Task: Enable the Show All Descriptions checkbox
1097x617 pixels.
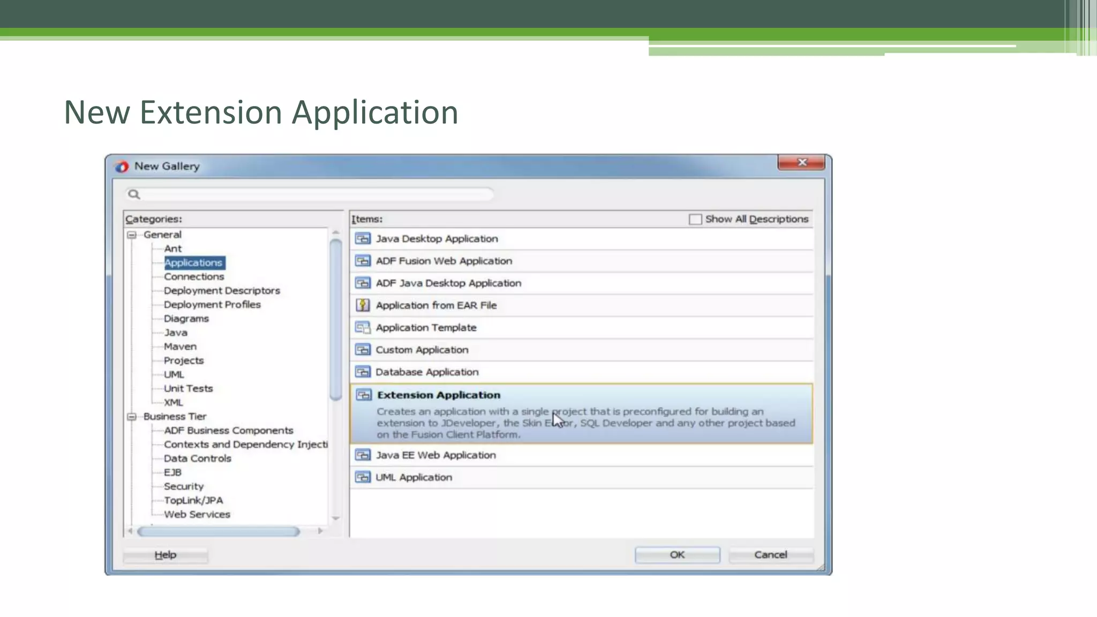Action: [695, 220]
